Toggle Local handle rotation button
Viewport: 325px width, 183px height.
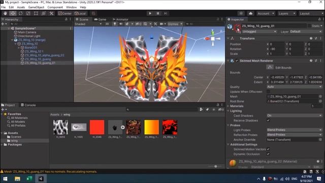pyautogui.click(x=80, y=14)
